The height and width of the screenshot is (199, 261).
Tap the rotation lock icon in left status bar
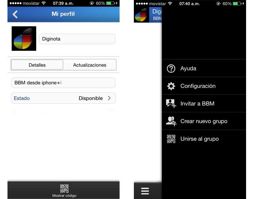coord(92,3)
